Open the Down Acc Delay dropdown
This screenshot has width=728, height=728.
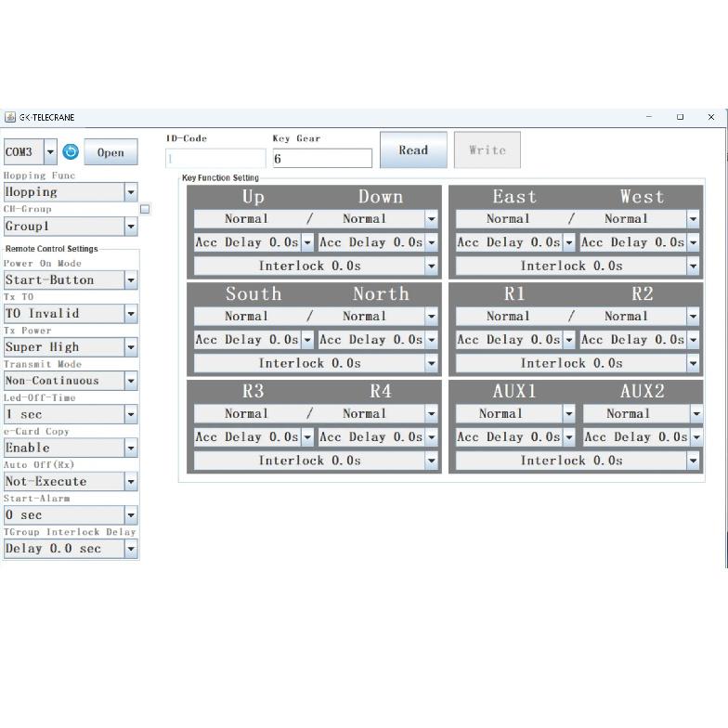pyautogui.click(x=378, y=242)
